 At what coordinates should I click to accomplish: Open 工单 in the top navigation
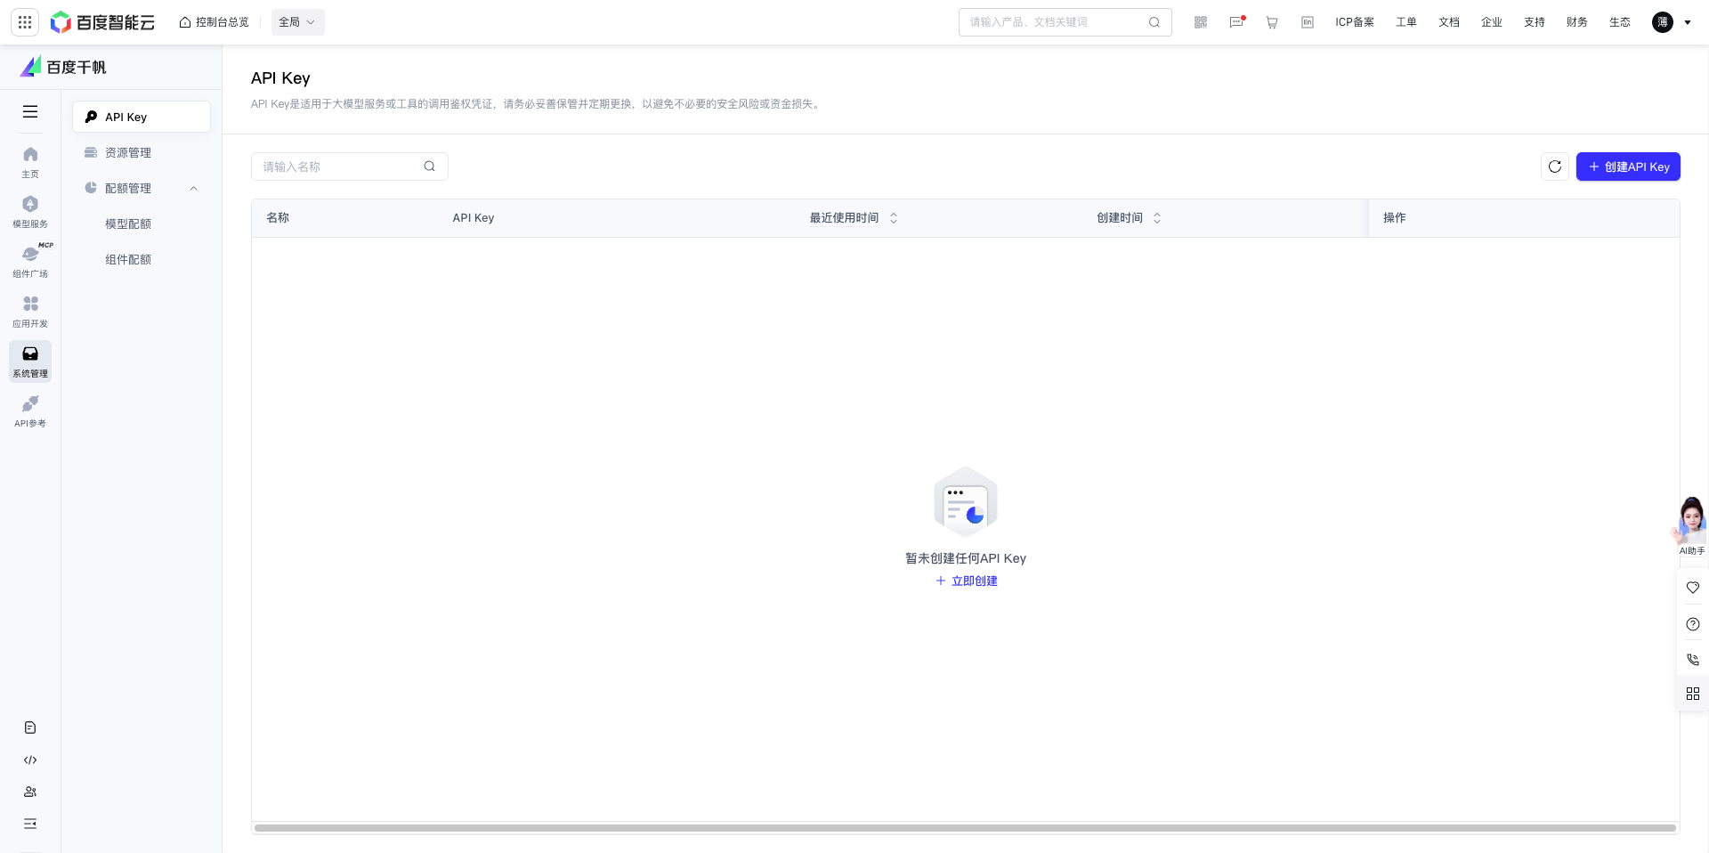[x=1405, y=22]
